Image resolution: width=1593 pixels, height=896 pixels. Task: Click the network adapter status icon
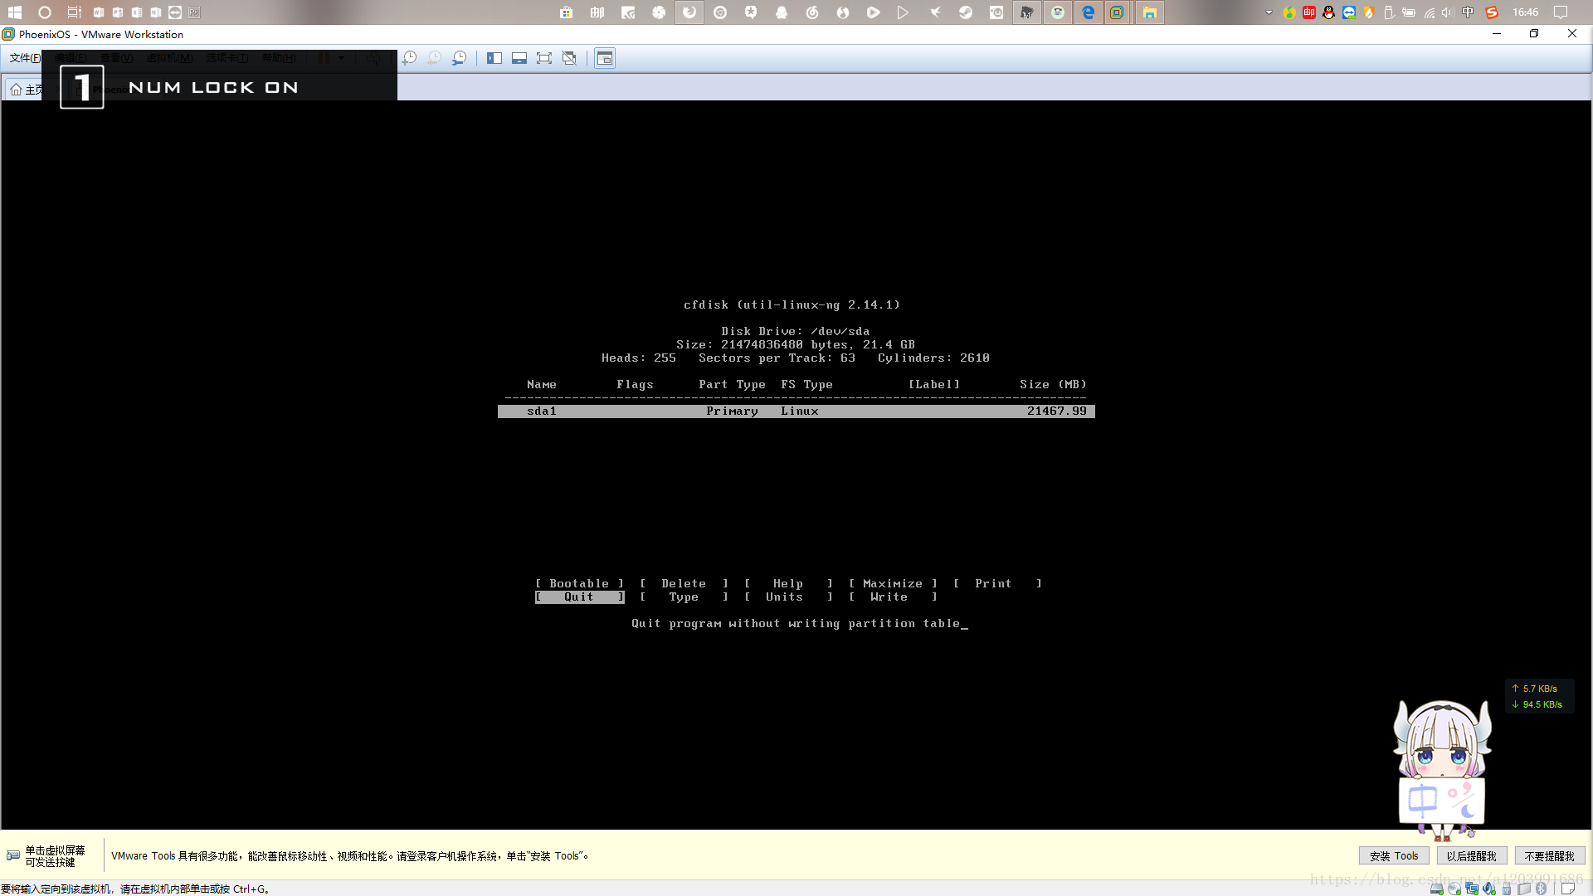pos(1471,889)
